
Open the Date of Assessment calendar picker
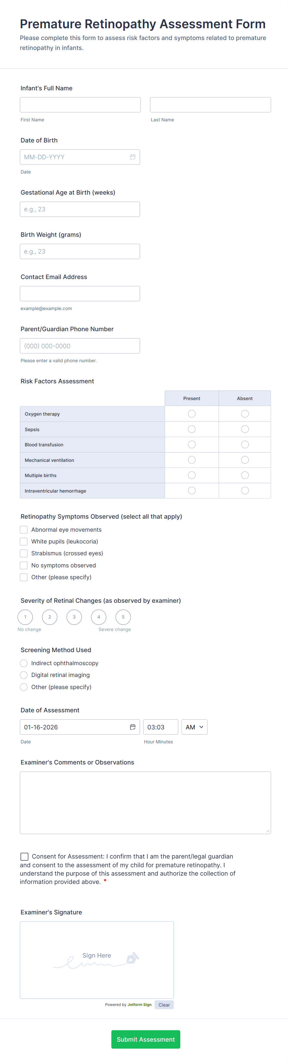pyautogui.click(x=133, y=727)
